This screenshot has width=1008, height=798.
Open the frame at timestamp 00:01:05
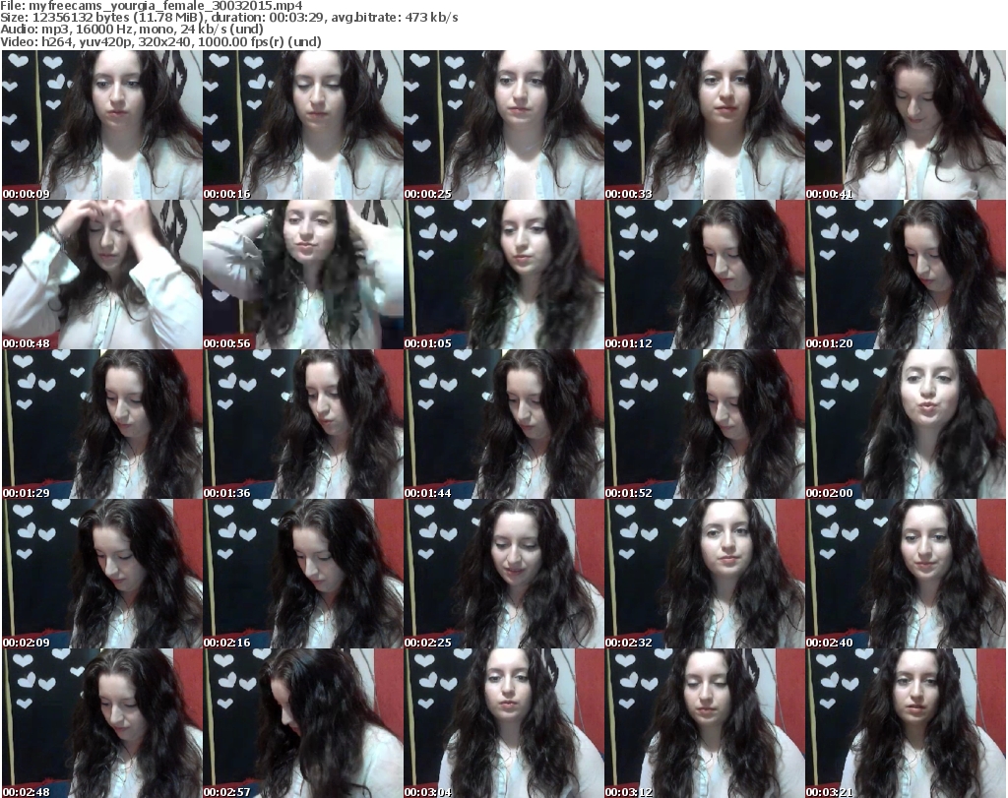pyautogui.click(x=503, y=275)
